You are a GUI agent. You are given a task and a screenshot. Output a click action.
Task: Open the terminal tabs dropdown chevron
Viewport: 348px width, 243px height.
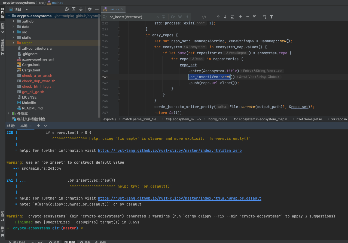click(x=46, y=126)
